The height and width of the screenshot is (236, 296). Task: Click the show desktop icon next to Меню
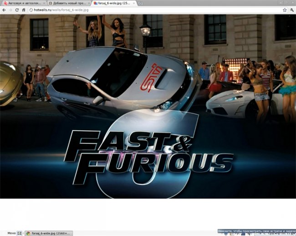[x=20, y=233]
